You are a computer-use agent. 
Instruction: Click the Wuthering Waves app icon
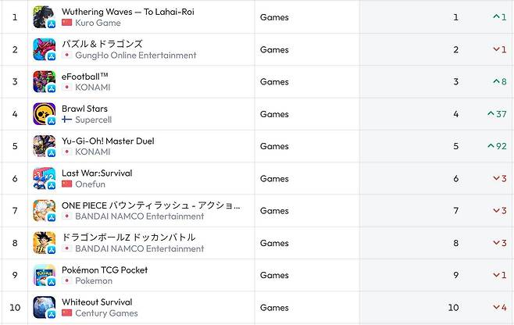(x=44, y=17)
